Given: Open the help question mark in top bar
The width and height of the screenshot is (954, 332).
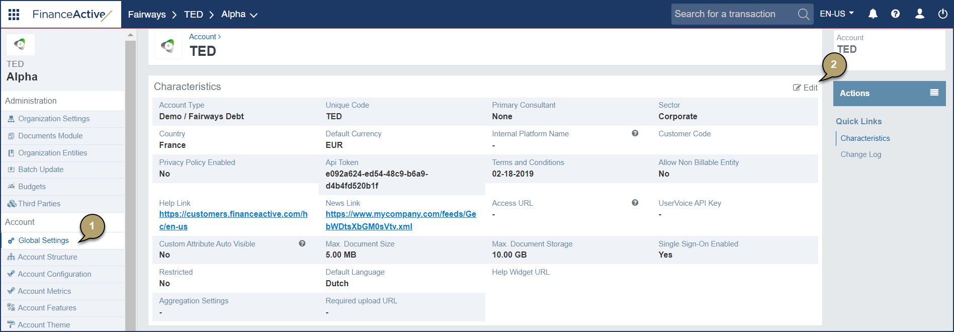Looking at the screenshot, I should (895, 14).
